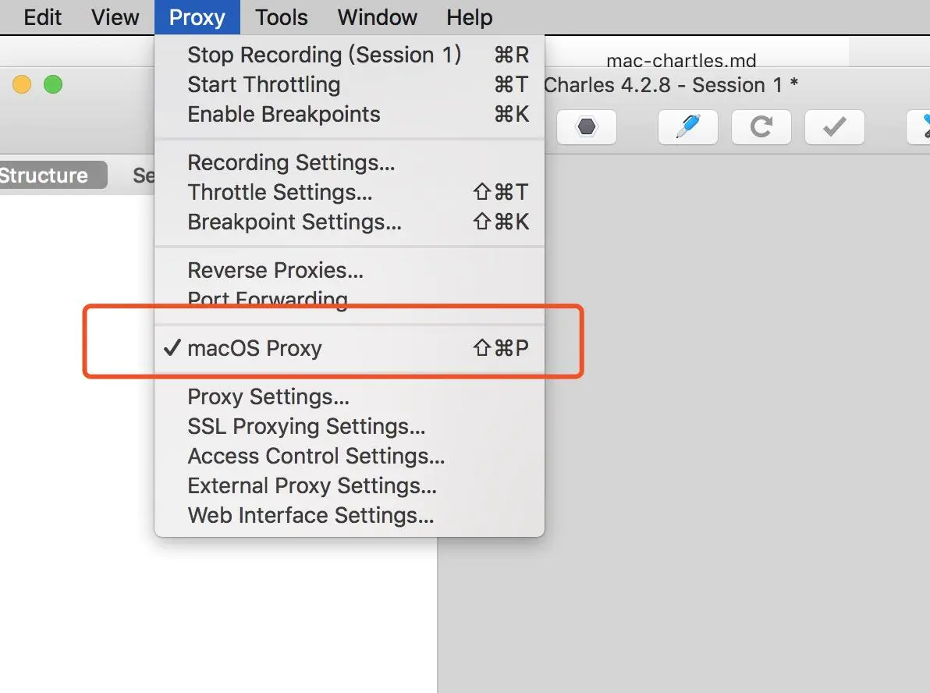The image size is (930, 693).
Task: Open Reverse Proxies... menu item
Action: (350, 270)
